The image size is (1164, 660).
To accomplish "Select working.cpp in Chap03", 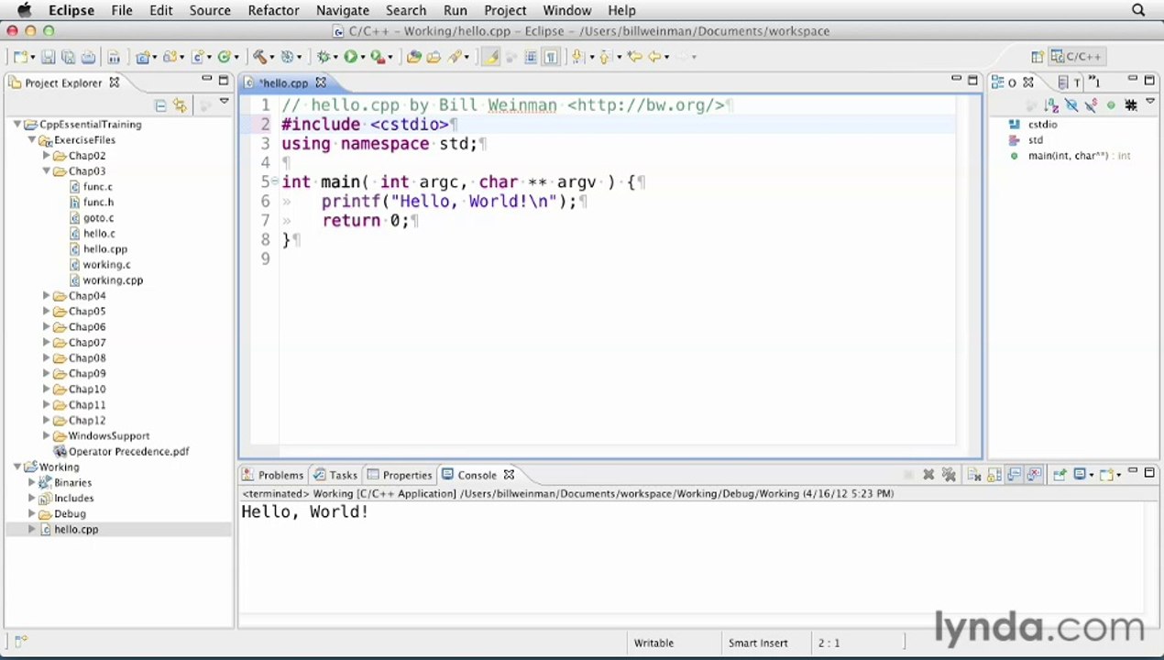I will [113, 280].
